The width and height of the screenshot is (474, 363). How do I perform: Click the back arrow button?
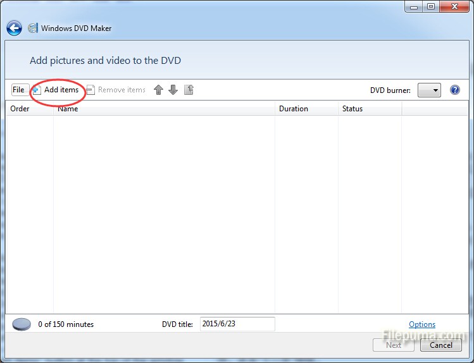pos(14,28)
